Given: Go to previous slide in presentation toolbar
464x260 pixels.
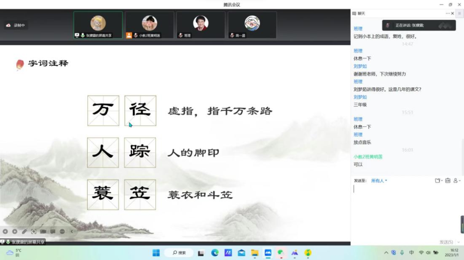Looking at the screenshot, I should coord(5,231).
